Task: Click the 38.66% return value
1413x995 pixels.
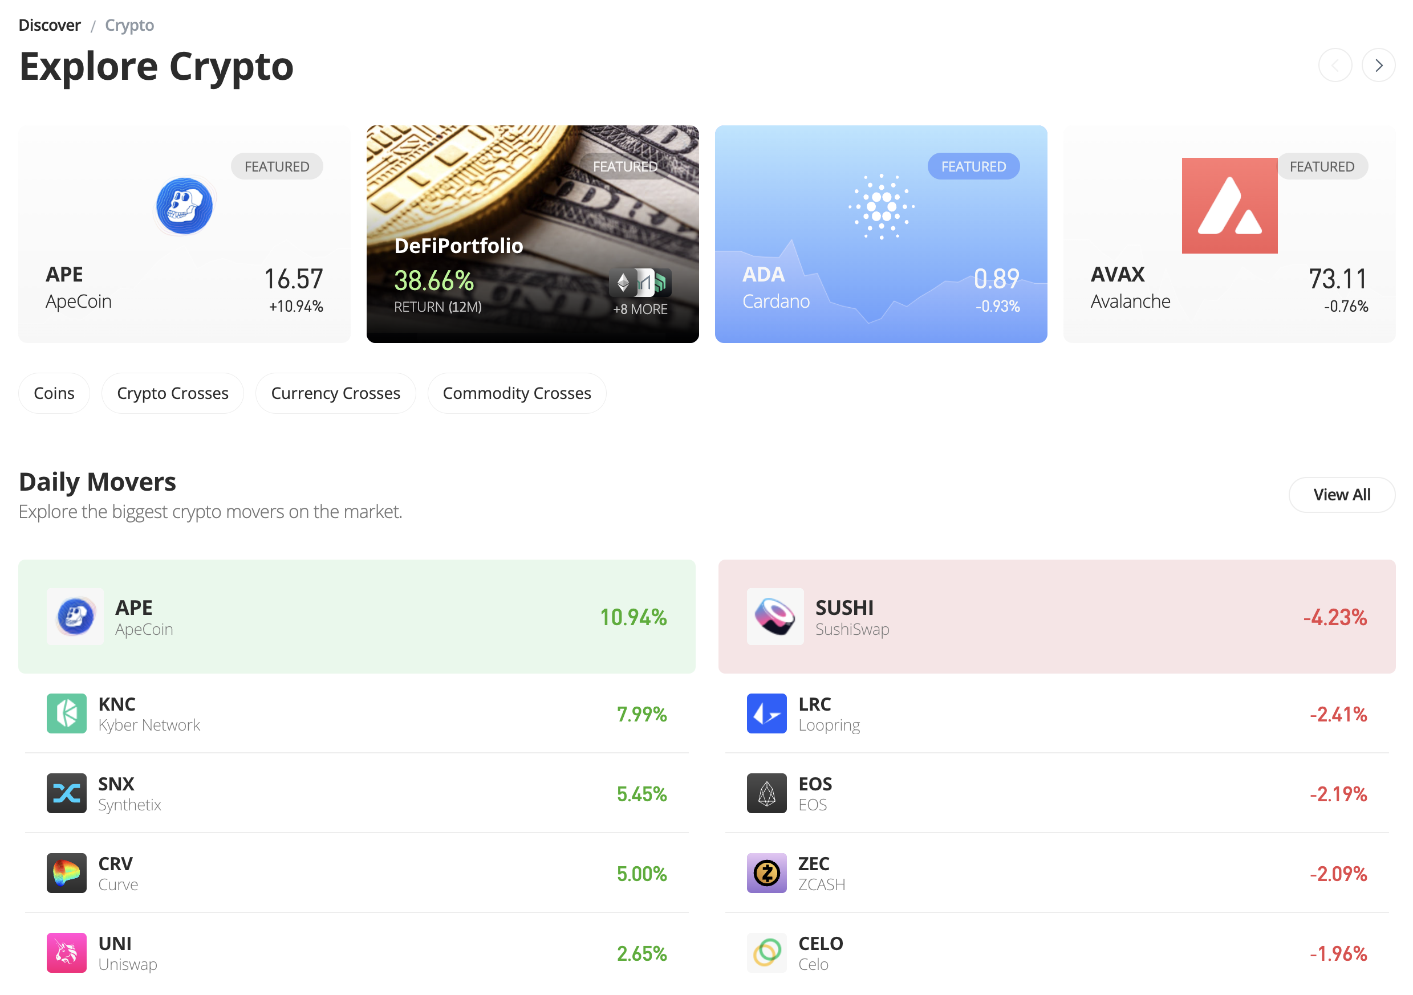Action: pos(434,281)
